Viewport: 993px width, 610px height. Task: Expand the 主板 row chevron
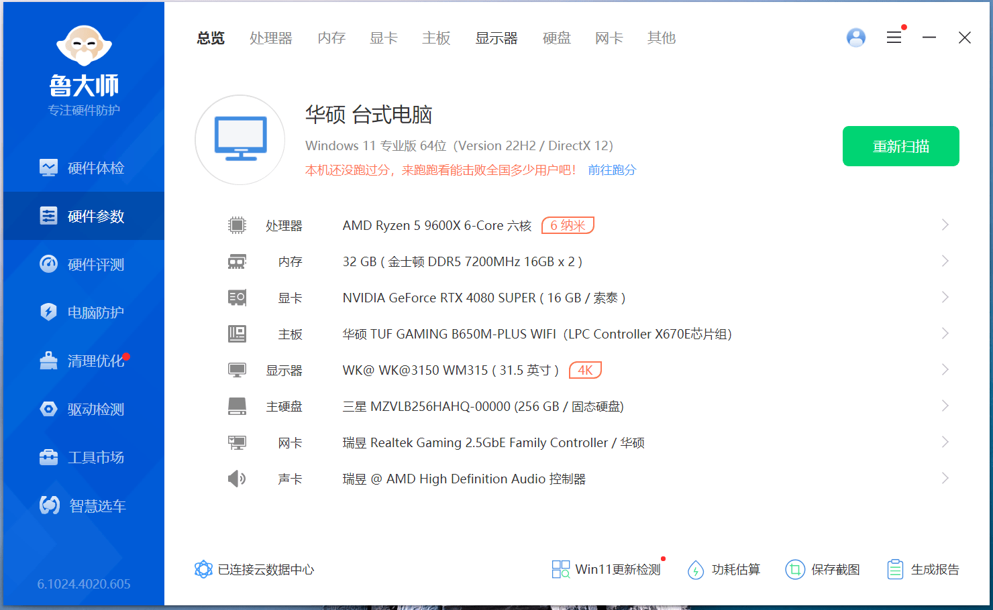tap(945, 333)
